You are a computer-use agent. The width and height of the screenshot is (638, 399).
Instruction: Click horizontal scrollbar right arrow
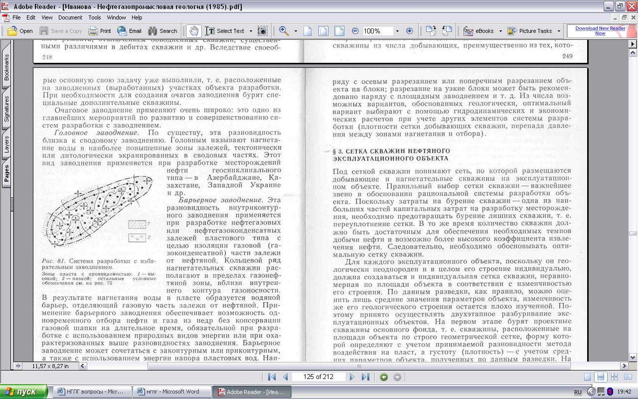[x=625, y=366]
